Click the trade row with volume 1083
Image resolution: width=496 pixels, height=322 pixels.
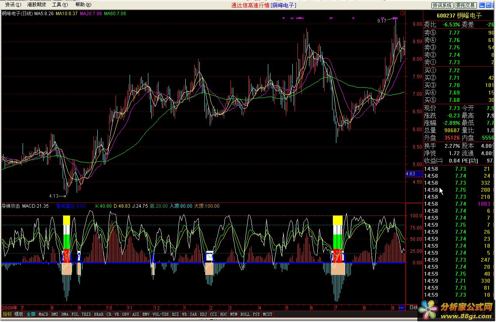point(459,204)
